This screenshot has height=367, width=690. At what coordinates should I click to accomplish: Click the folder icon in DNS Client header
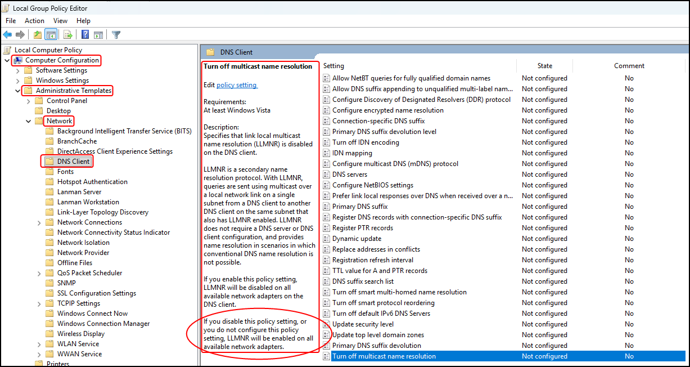click(211, 52)
